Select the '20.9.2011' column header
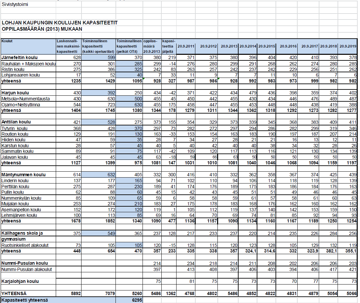The width and height of the screenshot is (360, 303). pos(186,46)
